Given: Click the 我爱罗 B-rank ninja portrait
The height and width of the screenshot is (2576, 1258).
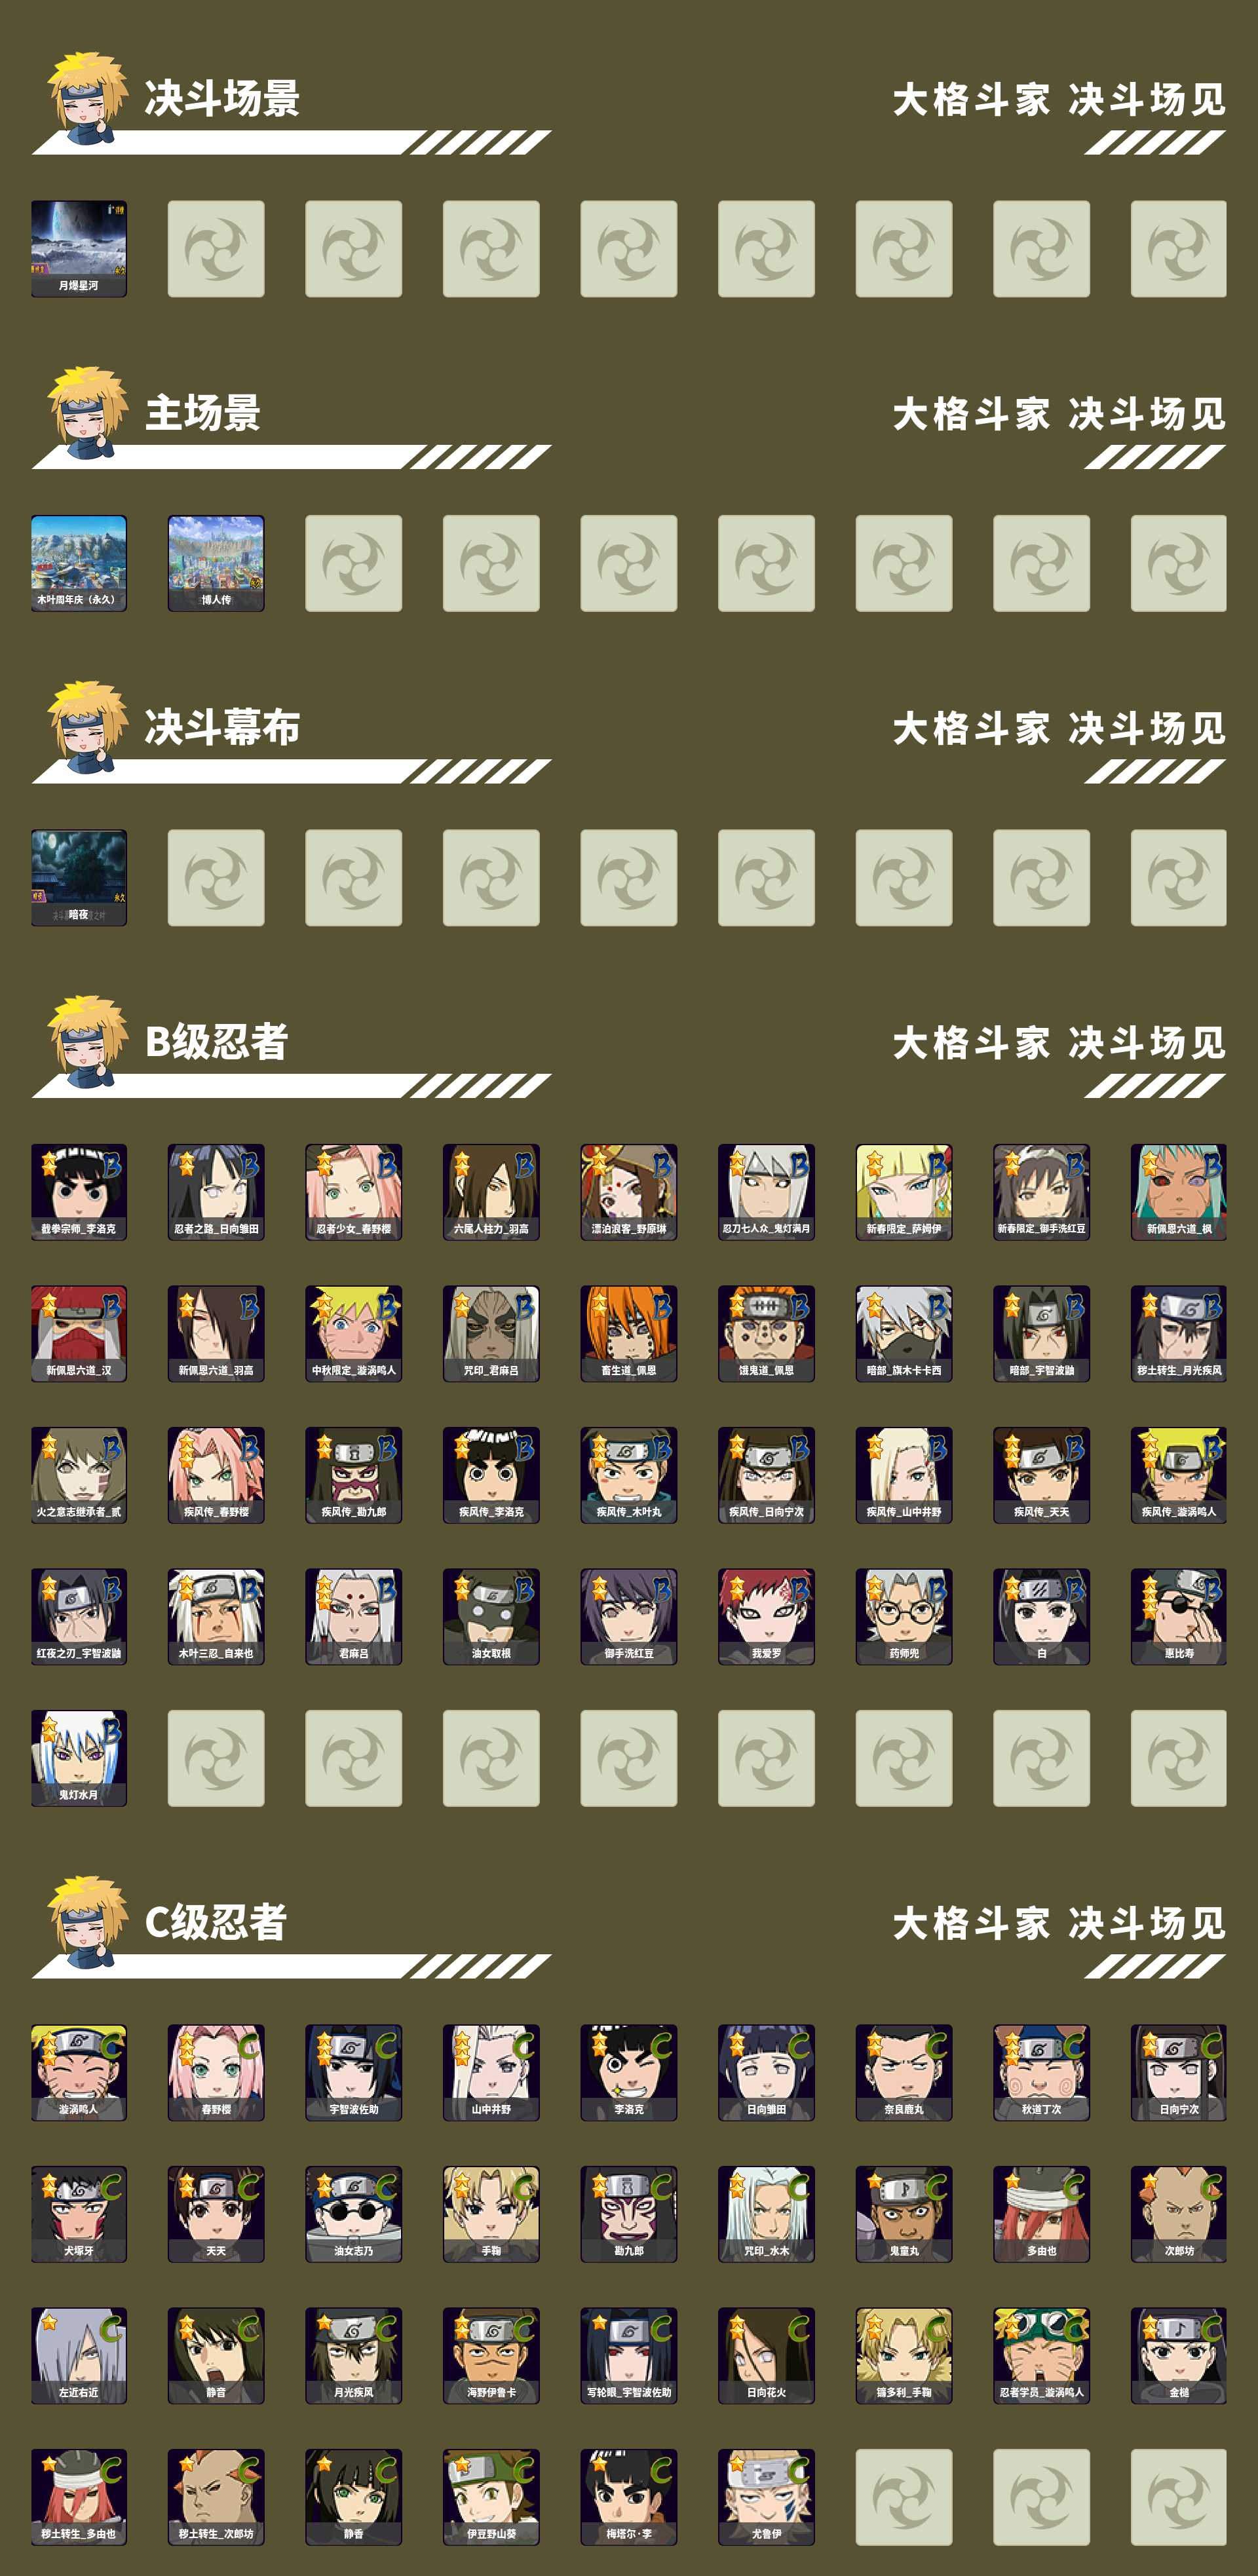Looking at the screenshot, I should [766, 1616].
